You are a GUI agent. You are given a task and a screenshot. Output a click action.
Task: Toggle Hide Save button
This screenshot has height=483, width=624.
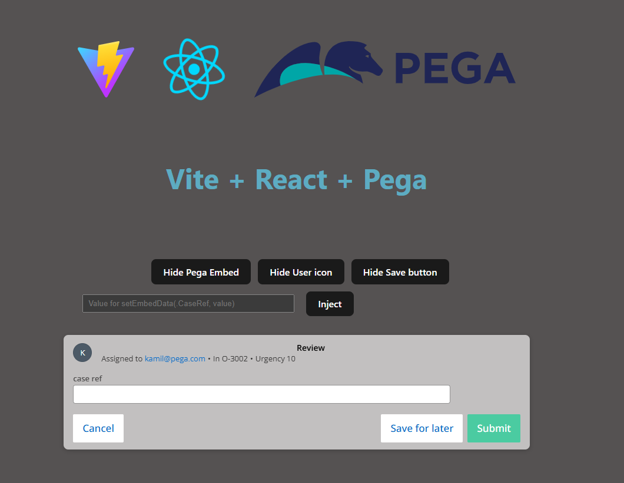coord(400,272)
